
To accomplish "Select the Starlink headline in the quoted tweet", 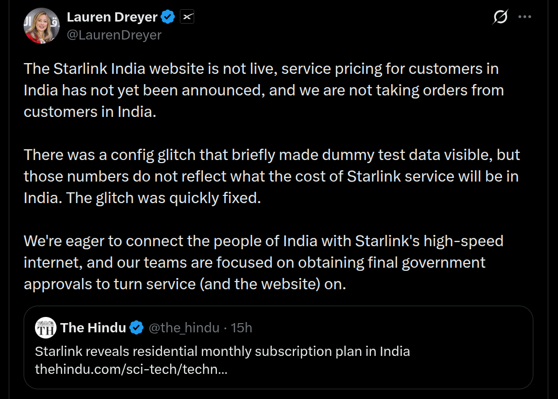I will [x=222, y=351].
